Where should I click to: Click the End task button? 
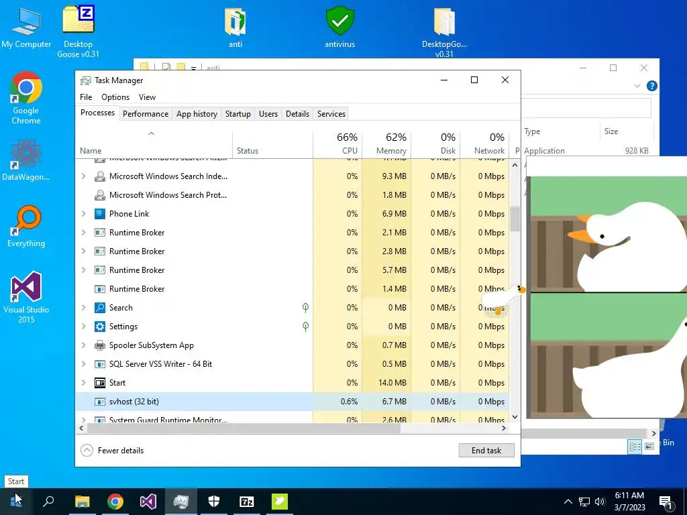pos(486,450)
